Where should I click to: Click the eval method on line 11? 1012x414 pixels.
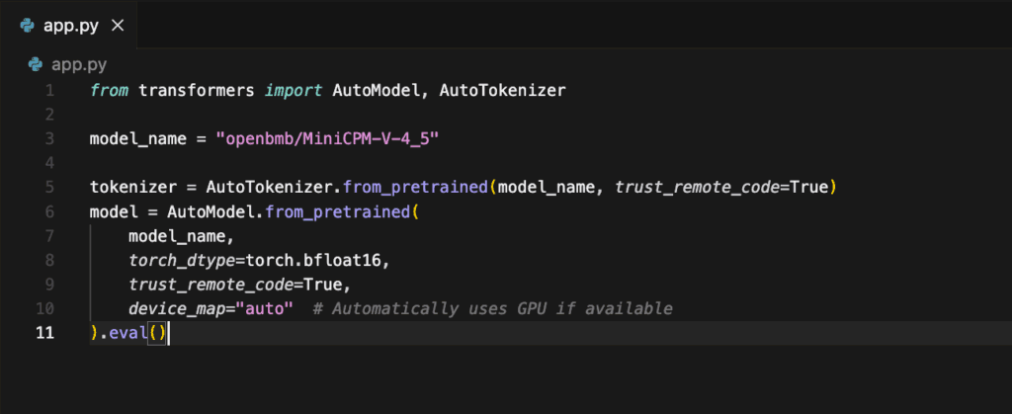coord(126,333)
